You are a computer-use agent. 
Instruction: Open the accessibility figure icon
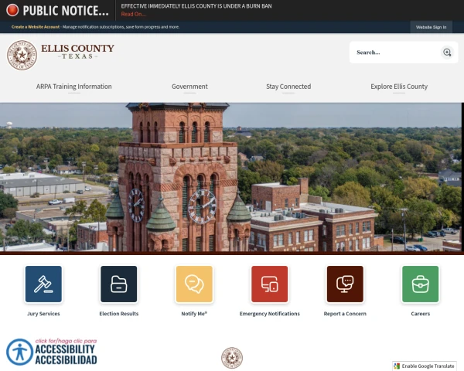[x=19, y=352]
